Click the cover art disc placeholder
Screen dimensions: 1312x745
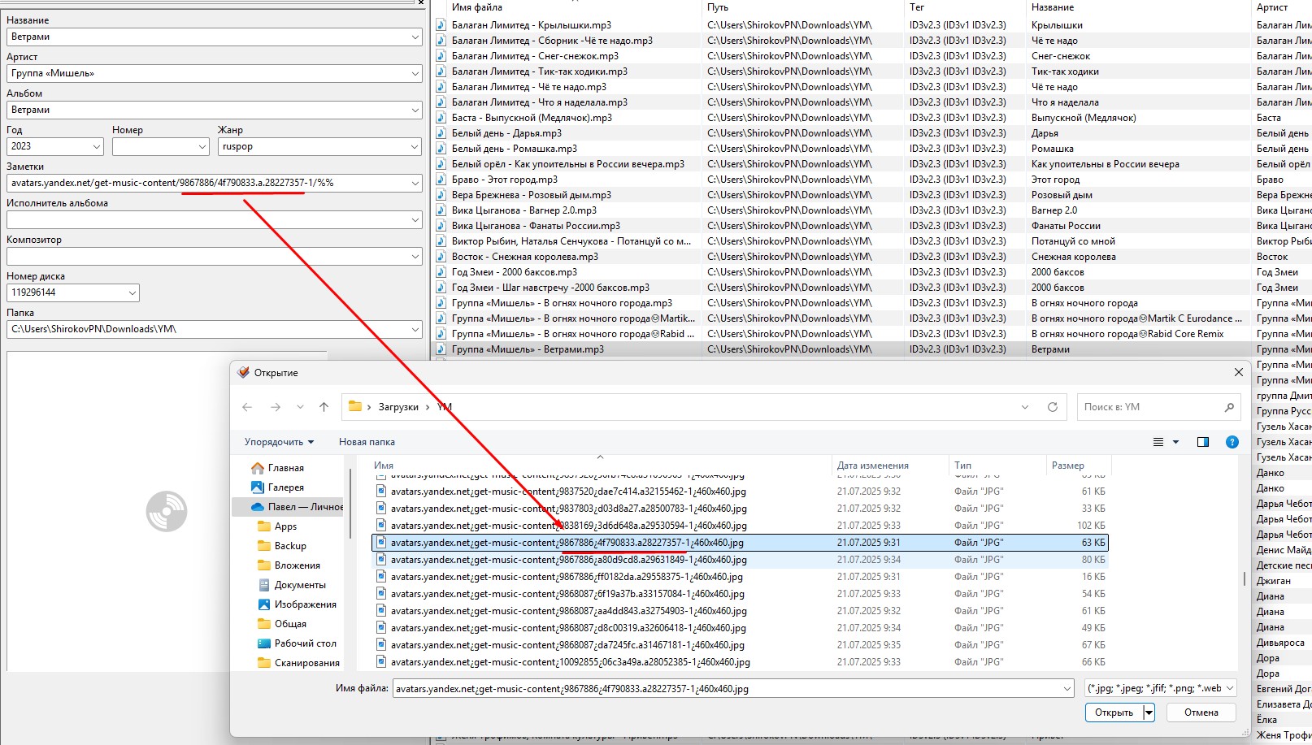167,511
